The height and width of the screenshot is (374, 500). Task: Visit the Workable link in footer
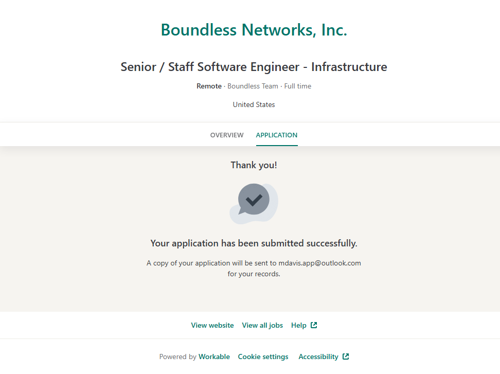click(214, 357)
